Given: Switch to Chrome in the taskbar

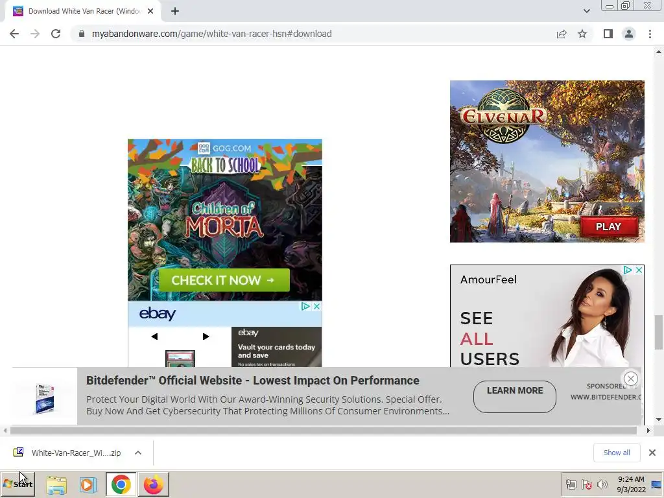Looking at the screenshot, I should [x=121, y=484].
